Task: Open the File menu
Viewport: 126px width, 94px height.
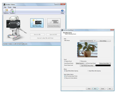Action: (x=5, y=7)
